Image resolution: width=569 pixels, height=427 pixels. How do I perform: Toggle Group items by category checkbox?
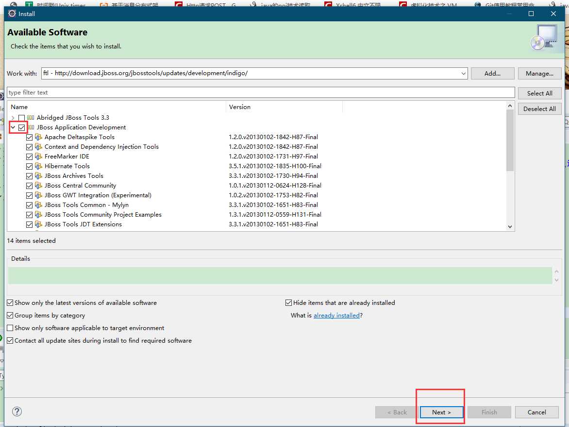(10, 316)
